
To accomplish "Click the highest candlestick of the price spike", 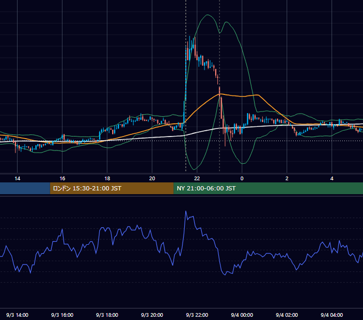I will [x=190, y=47].
